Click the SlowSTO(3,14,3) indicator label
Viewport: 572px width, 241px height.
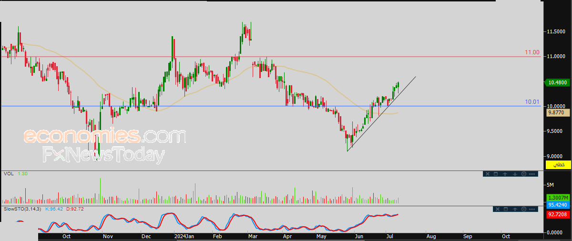(x=22, y=209)
